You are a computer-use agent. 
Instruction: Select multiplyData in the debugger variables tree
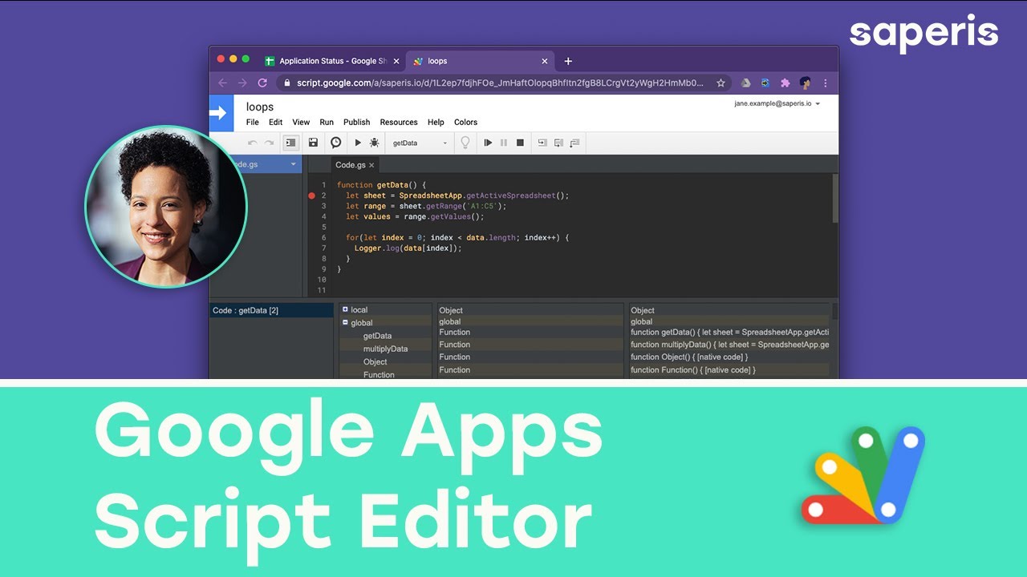tap(385, 349)
